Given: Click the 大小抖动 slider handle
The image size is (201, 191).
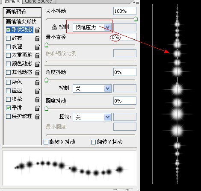Looking at the screenshot, I should tap(136, 19).
